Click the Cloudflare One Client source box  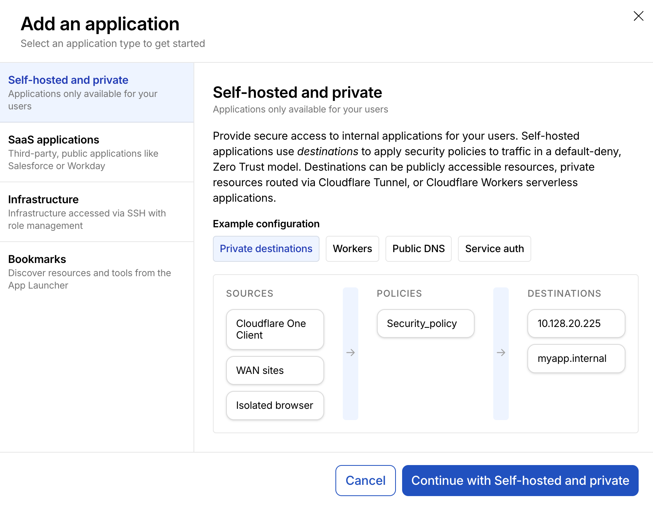tap(275, 329)
